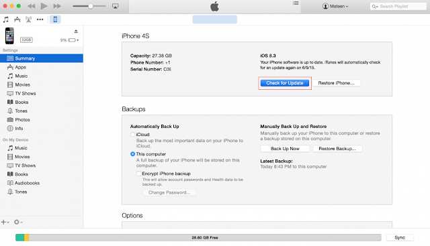
Task: Eject the iPhone device
Action: click(76, 32)
